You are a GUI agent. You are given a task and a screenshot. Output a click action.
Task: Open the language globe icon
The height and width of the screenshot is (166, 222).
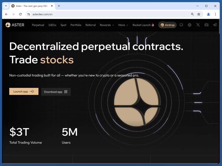(x=190, y=25)
